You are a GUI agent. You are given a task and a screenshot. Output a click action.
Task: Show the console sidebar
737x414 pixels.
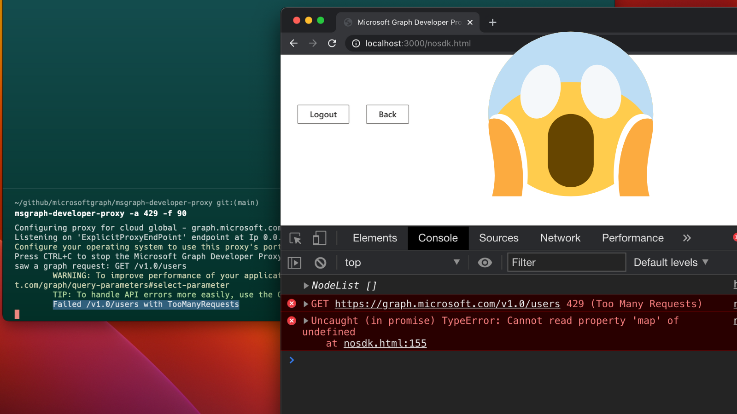click(294, 263)
